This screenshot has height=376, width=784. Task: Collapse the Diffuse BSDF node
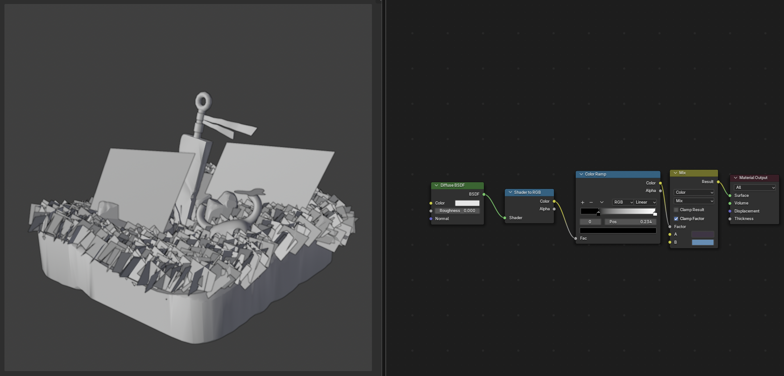pos(436,185)
